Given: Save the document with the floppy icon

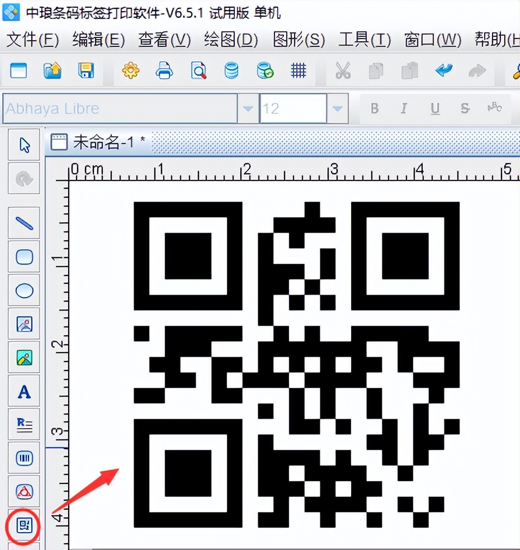Looking at the screenshot, I should pyautogui.click(x=86, y=70).
